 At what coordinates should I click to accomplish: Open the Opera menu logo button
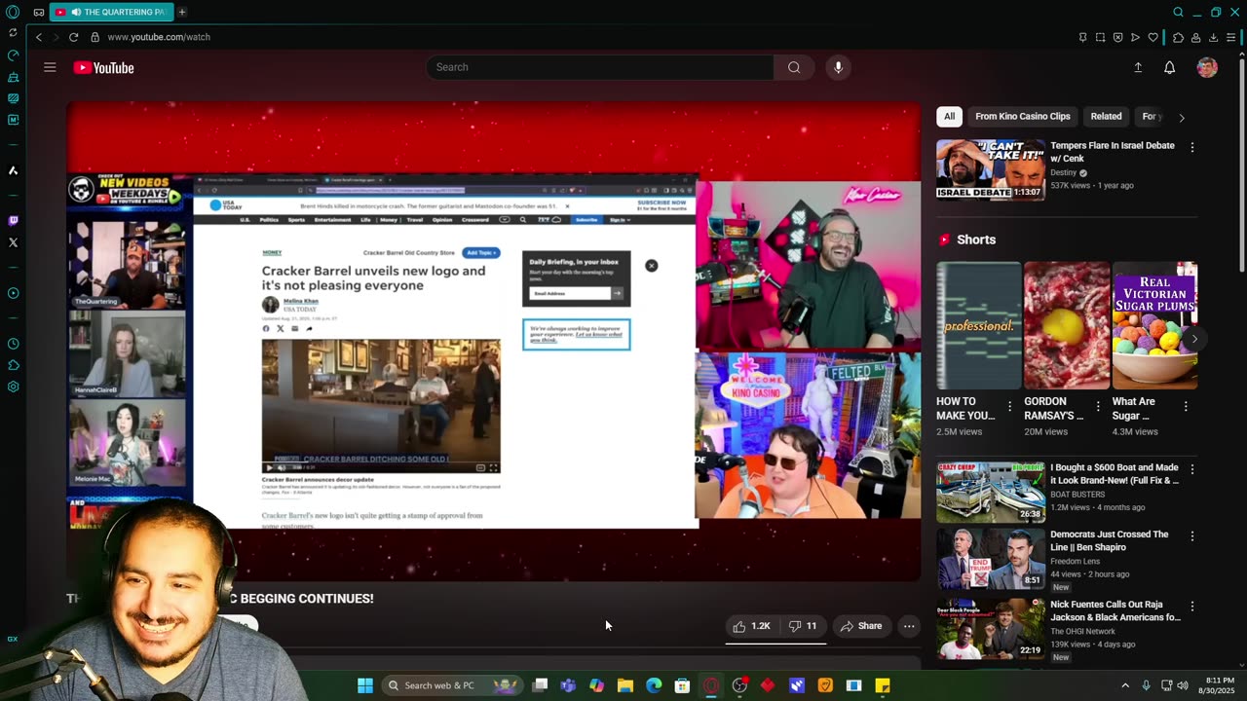click(x=13, y=12)
